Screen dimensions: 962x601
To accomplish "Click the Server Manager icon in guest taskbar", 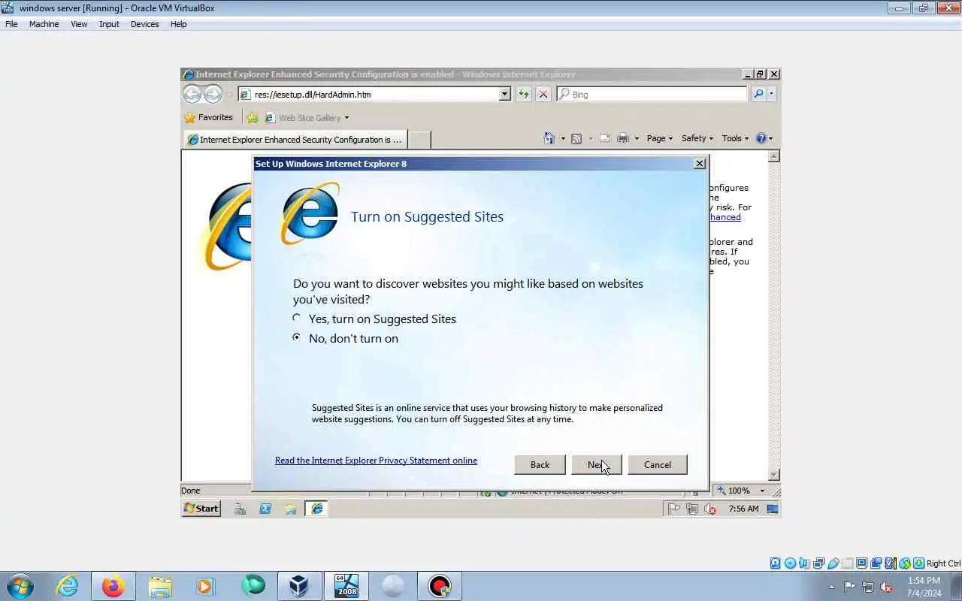I will pyautogui.click(x=240, y=509).
